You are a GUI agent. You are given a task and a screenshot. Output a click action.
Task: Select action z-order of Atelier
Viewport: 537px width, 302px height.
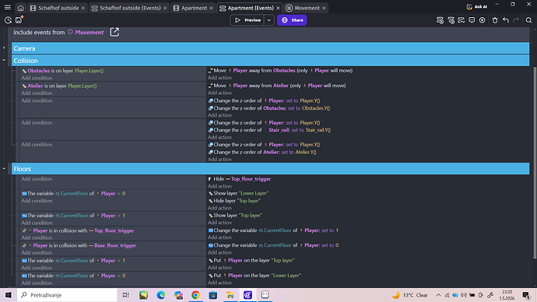262,152
